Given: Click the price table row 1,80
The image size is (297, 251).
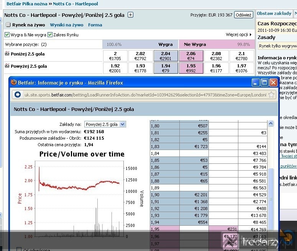Looking at the screenshot, I should point(208,126).
